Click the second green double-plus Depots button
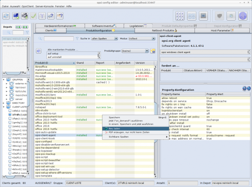 (x=25, y=27)
